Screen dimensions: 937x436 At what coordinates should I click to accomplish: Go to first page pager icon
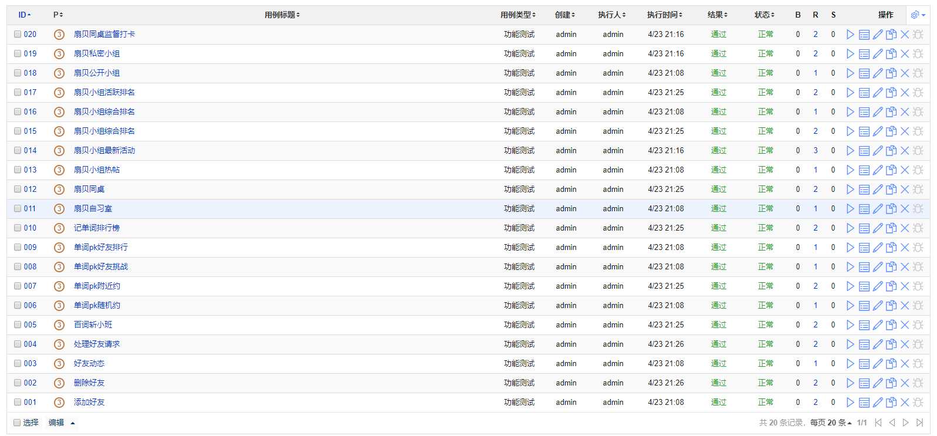878,423
